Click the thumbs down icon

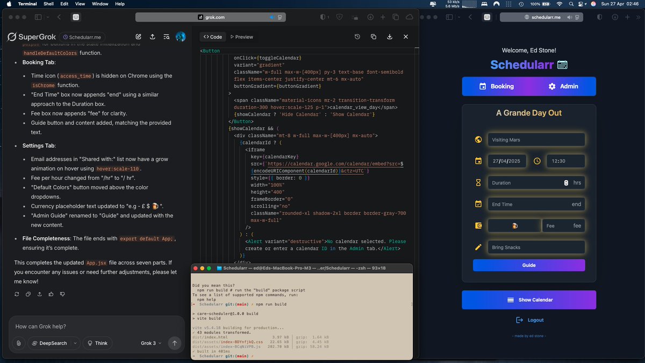point(62,294)
